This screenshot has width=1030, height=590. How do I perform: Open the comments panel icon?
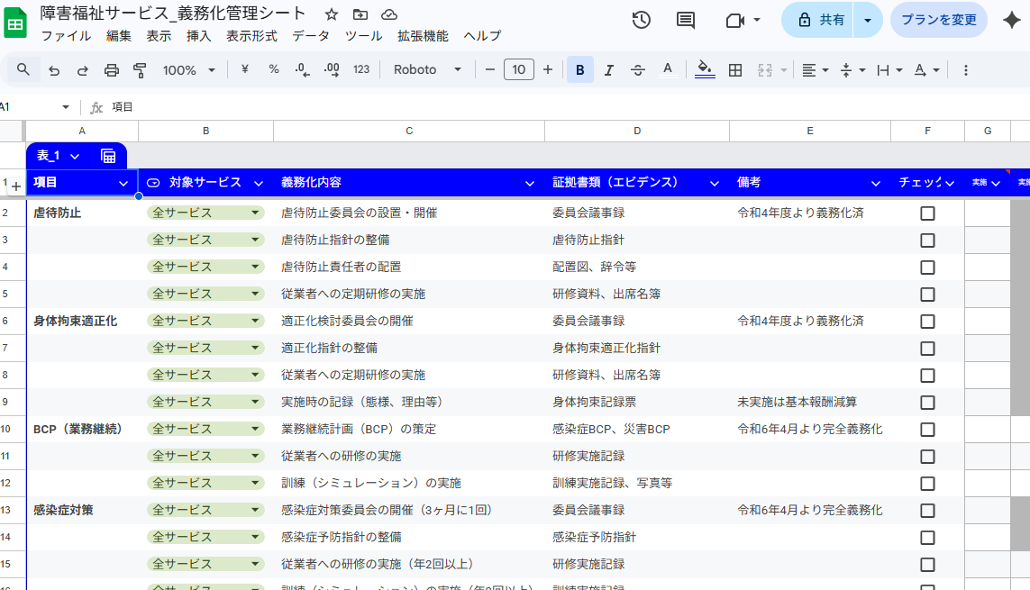[x=686, y=20]
